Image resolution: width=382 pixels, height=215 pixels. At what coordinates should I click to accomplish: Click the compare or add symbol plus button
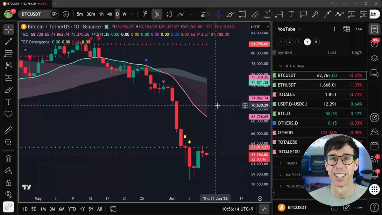point(66,14)
